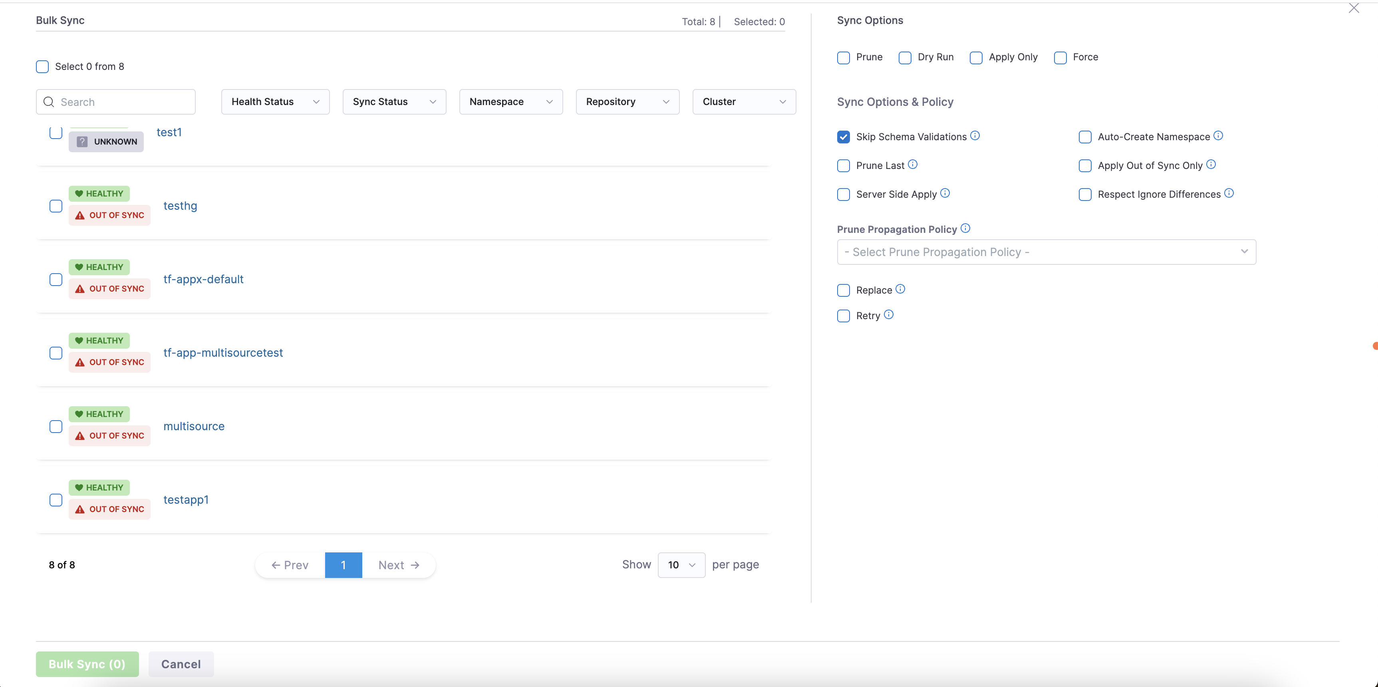Image resolution: width=1378 pixels, height=687 pixels.
Task: Open the Health Status filter dropdown
Action: click(x=275, y=102)
